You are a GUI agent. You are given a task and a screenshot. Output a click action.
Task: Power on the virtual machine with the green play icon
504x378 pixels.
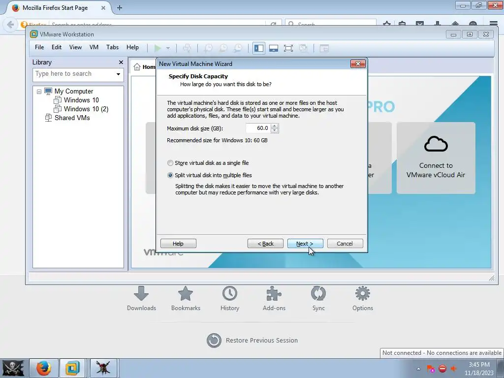[157, 48]
